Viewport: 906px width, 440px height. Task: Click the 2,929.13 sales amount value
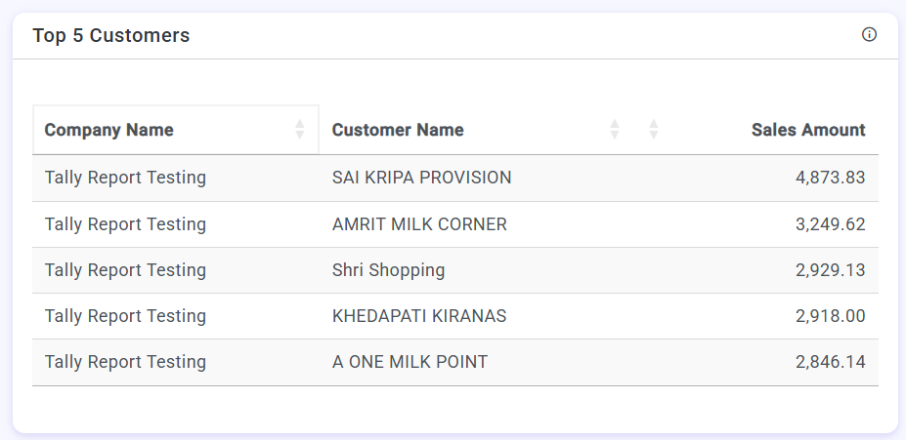830,270
